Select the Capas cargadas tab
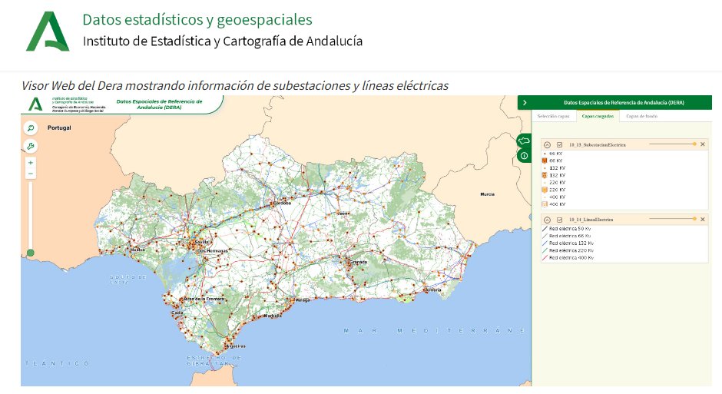 (598, 116)
